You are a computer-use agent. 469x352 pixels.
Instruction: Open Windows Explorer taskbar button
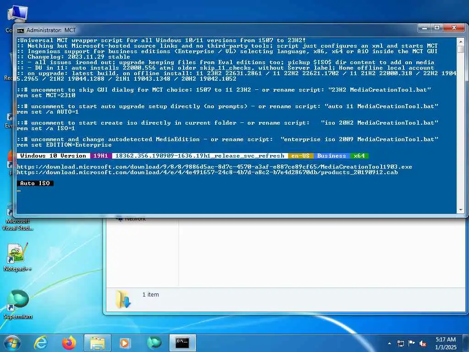tap(98, 343)
